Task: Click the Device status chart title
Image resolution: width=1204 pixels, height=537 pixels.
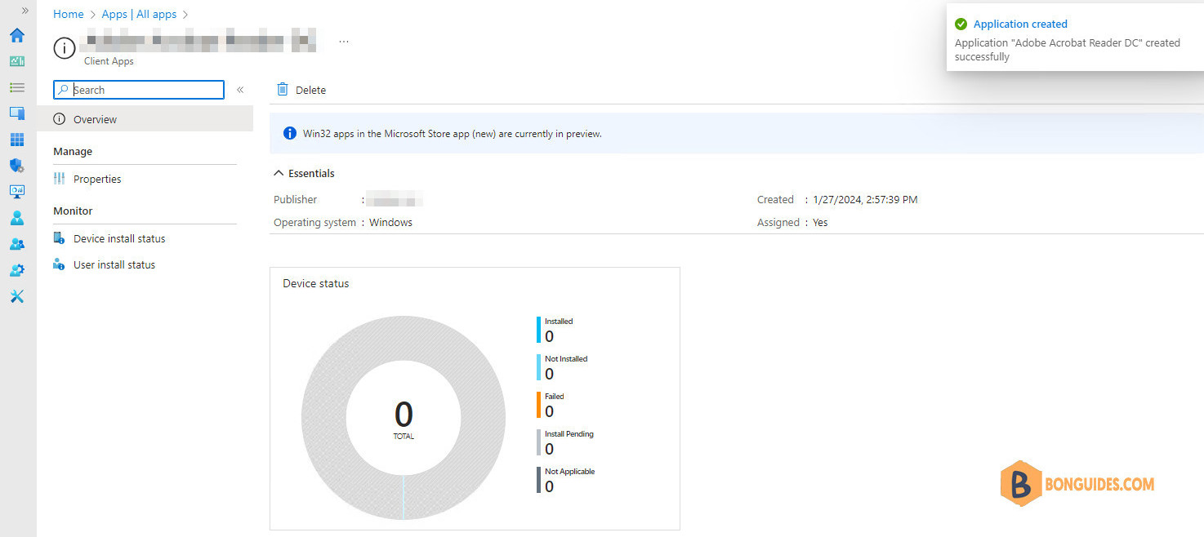Action: click(316, 283)
